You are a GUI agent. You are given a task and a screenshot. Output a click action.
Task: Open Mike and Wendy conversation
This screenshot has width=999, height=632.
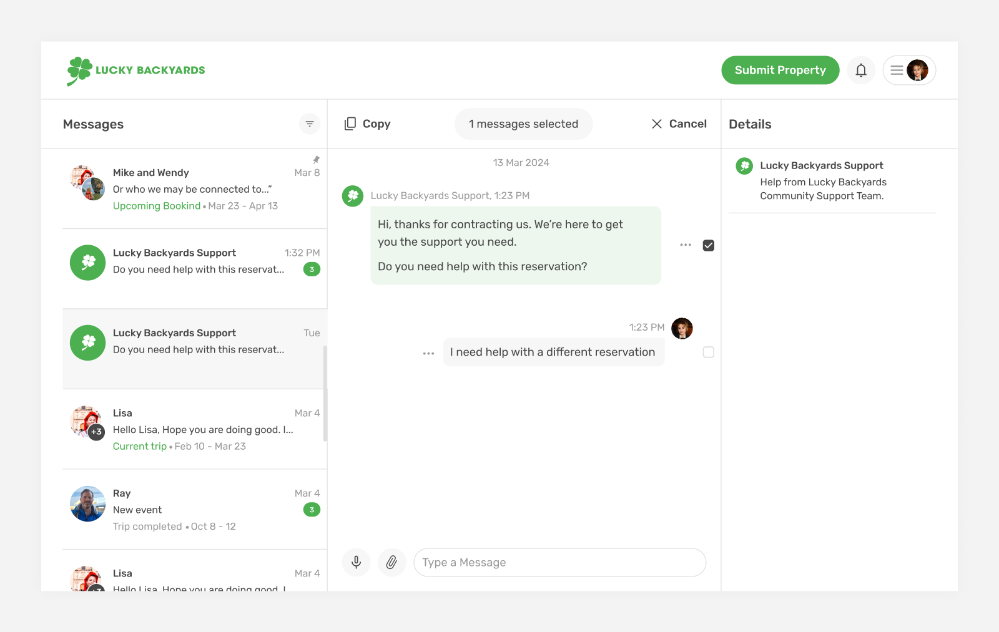click(x=195, y=189)
